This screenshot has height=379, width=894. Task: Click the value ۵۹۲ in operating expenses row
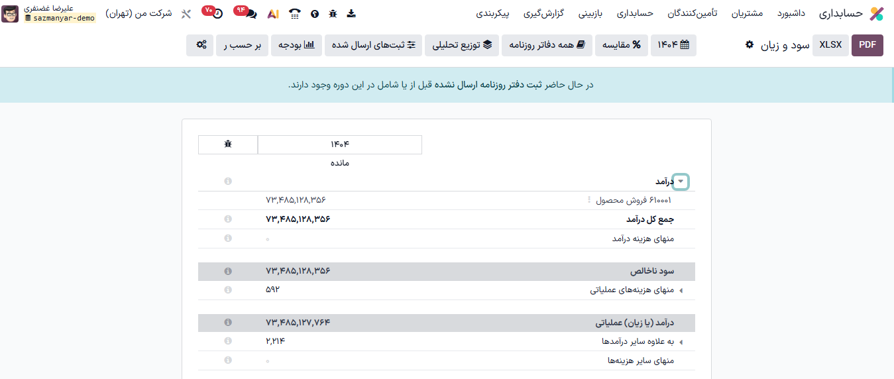coord(273,290)
